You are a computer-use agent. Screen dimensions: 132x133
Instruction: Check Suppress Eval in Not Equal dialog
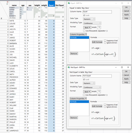[x=105, y=105]
